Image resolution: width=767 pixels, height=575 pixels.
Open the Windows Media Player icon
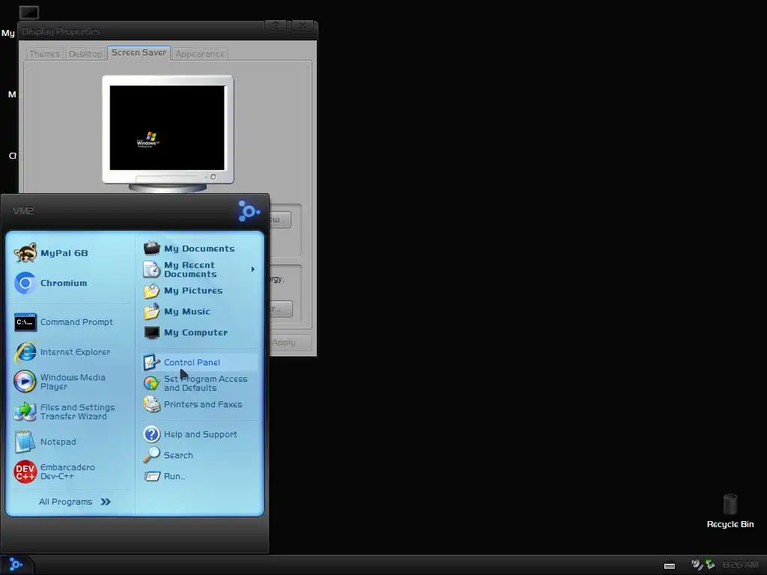coord(25,382)
